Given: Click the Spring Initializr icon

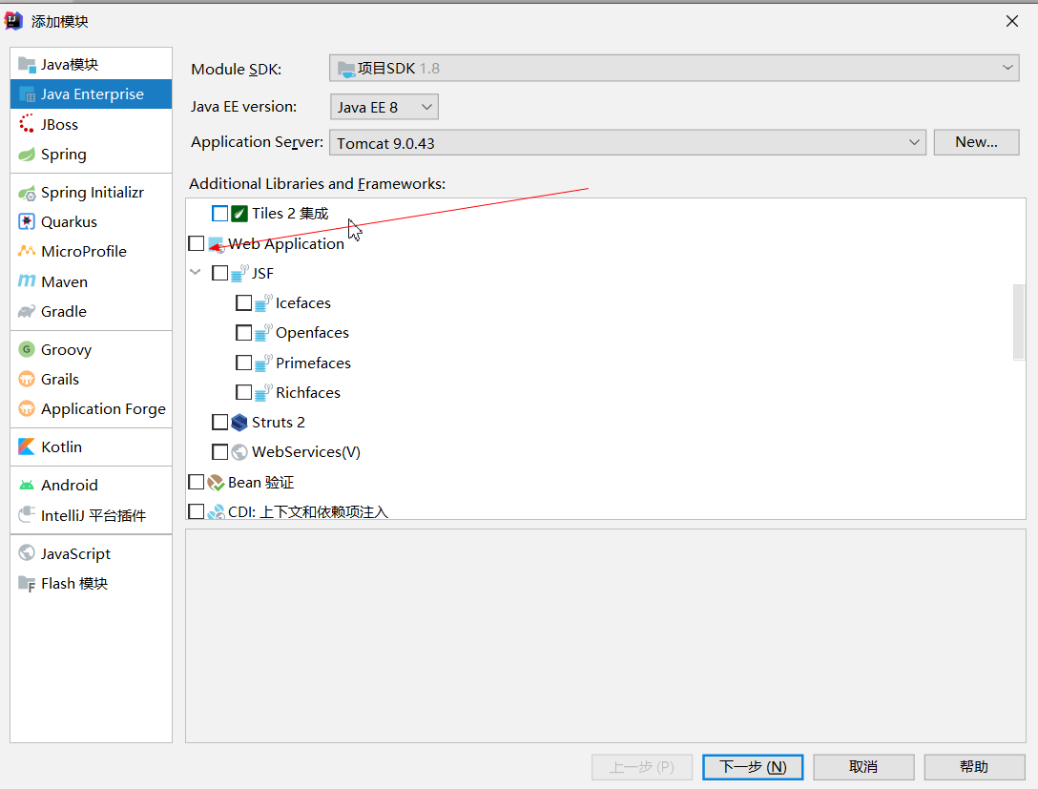Looking at the screenshot, I should 27,193.
